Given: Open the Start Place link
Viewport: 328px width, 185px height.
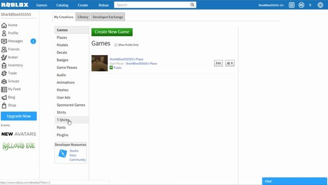Looking at the screenshot, I should 141,64.
